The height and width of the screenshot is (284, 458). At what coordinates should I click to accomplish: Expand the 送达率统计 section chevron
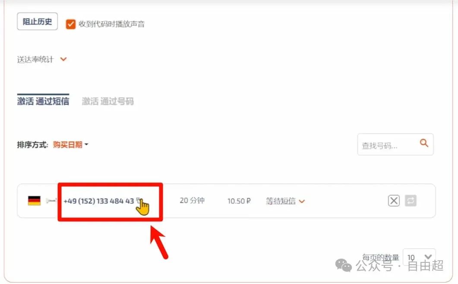coord(63,59)
